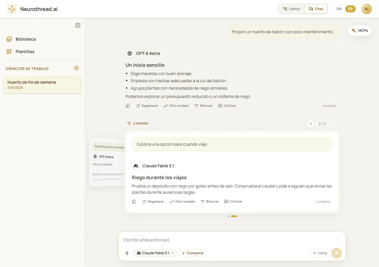The image size is (379, 267).
Task: Switch to the Lienzo view
Action: coord(292,9)
